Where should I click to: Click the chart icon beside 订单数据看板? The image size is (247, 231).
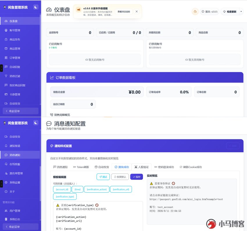pos(52,78)
